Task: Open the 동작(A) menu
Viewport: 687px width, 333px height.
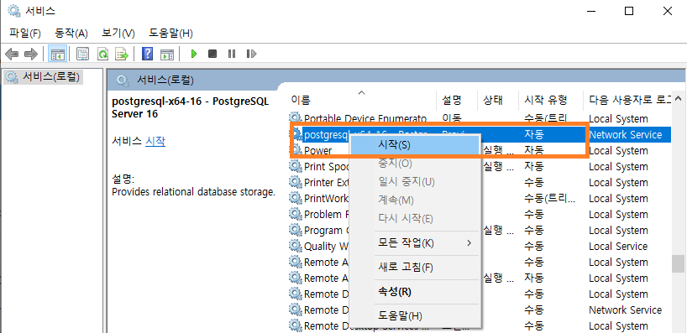Action: pos(71,34)
